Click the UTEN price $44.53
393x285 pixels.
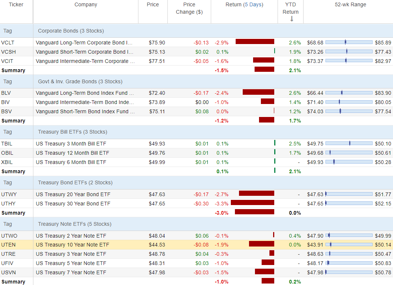[x=157, y=245]
